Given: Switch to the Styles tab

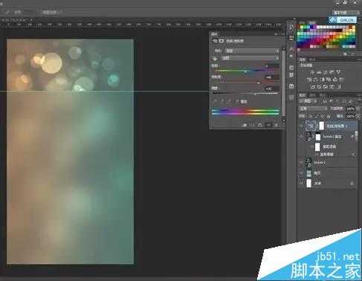Looking at the screenshot, I should [312, 59].
